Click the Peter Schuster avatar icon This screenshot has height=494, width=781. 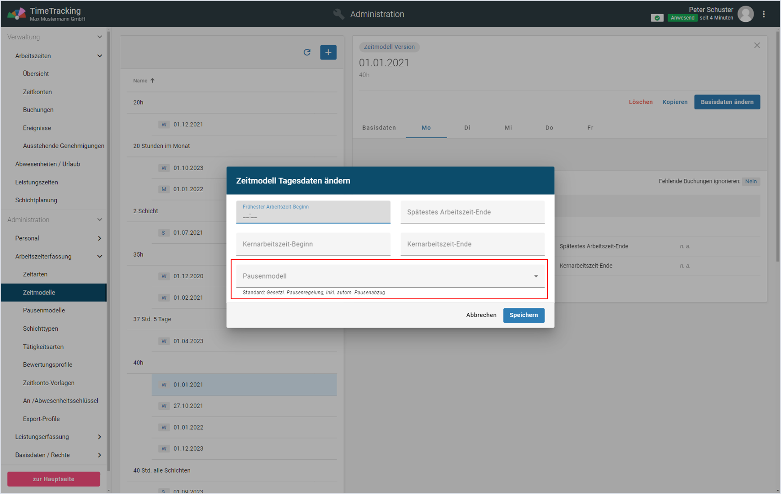pyautogui.click(x=745, y=14)
